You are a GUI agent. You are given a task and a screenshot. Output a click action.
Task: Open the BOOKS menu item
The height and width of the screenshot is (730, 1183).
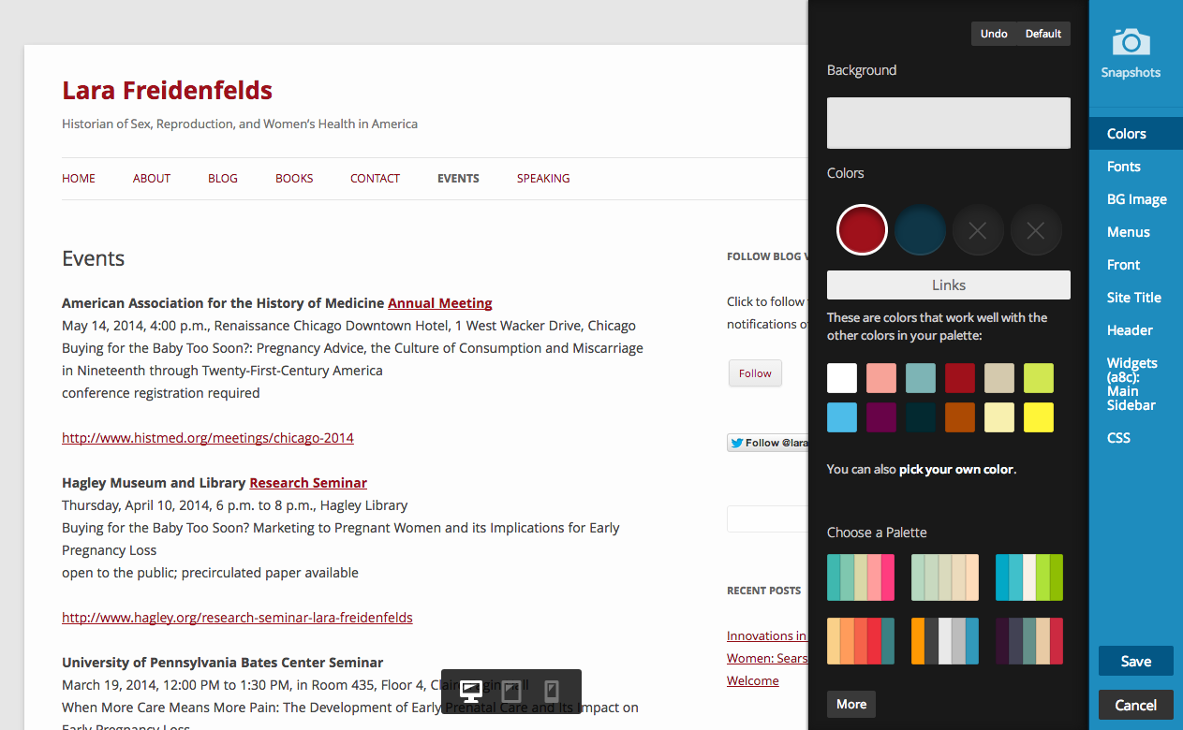click(x=294, y=179)
